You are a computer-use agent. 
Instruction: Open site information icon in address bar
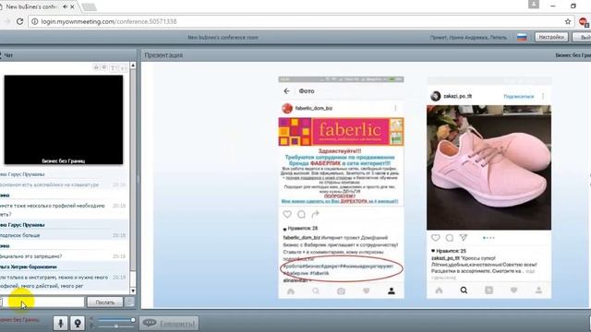point(34,21)
